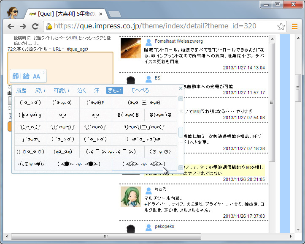The width and height of the screenshot is (305, 244).
Task: Click the user name pekopeko
Action: [165, 226]
